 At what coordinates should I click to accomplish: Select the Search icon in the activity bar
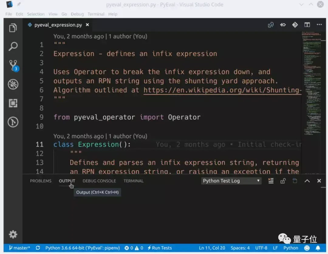tap(12, 46)
